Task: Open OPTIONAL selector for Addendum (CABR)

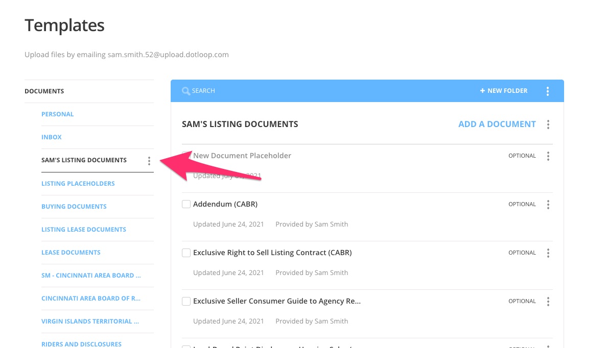Action: 522,204
